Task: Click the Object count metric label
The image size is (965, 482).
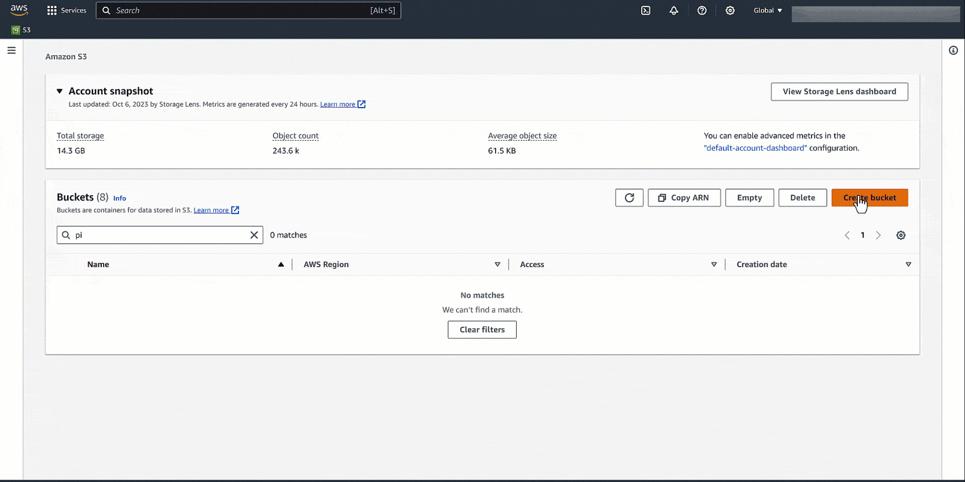Action: [x=295, y=136]
